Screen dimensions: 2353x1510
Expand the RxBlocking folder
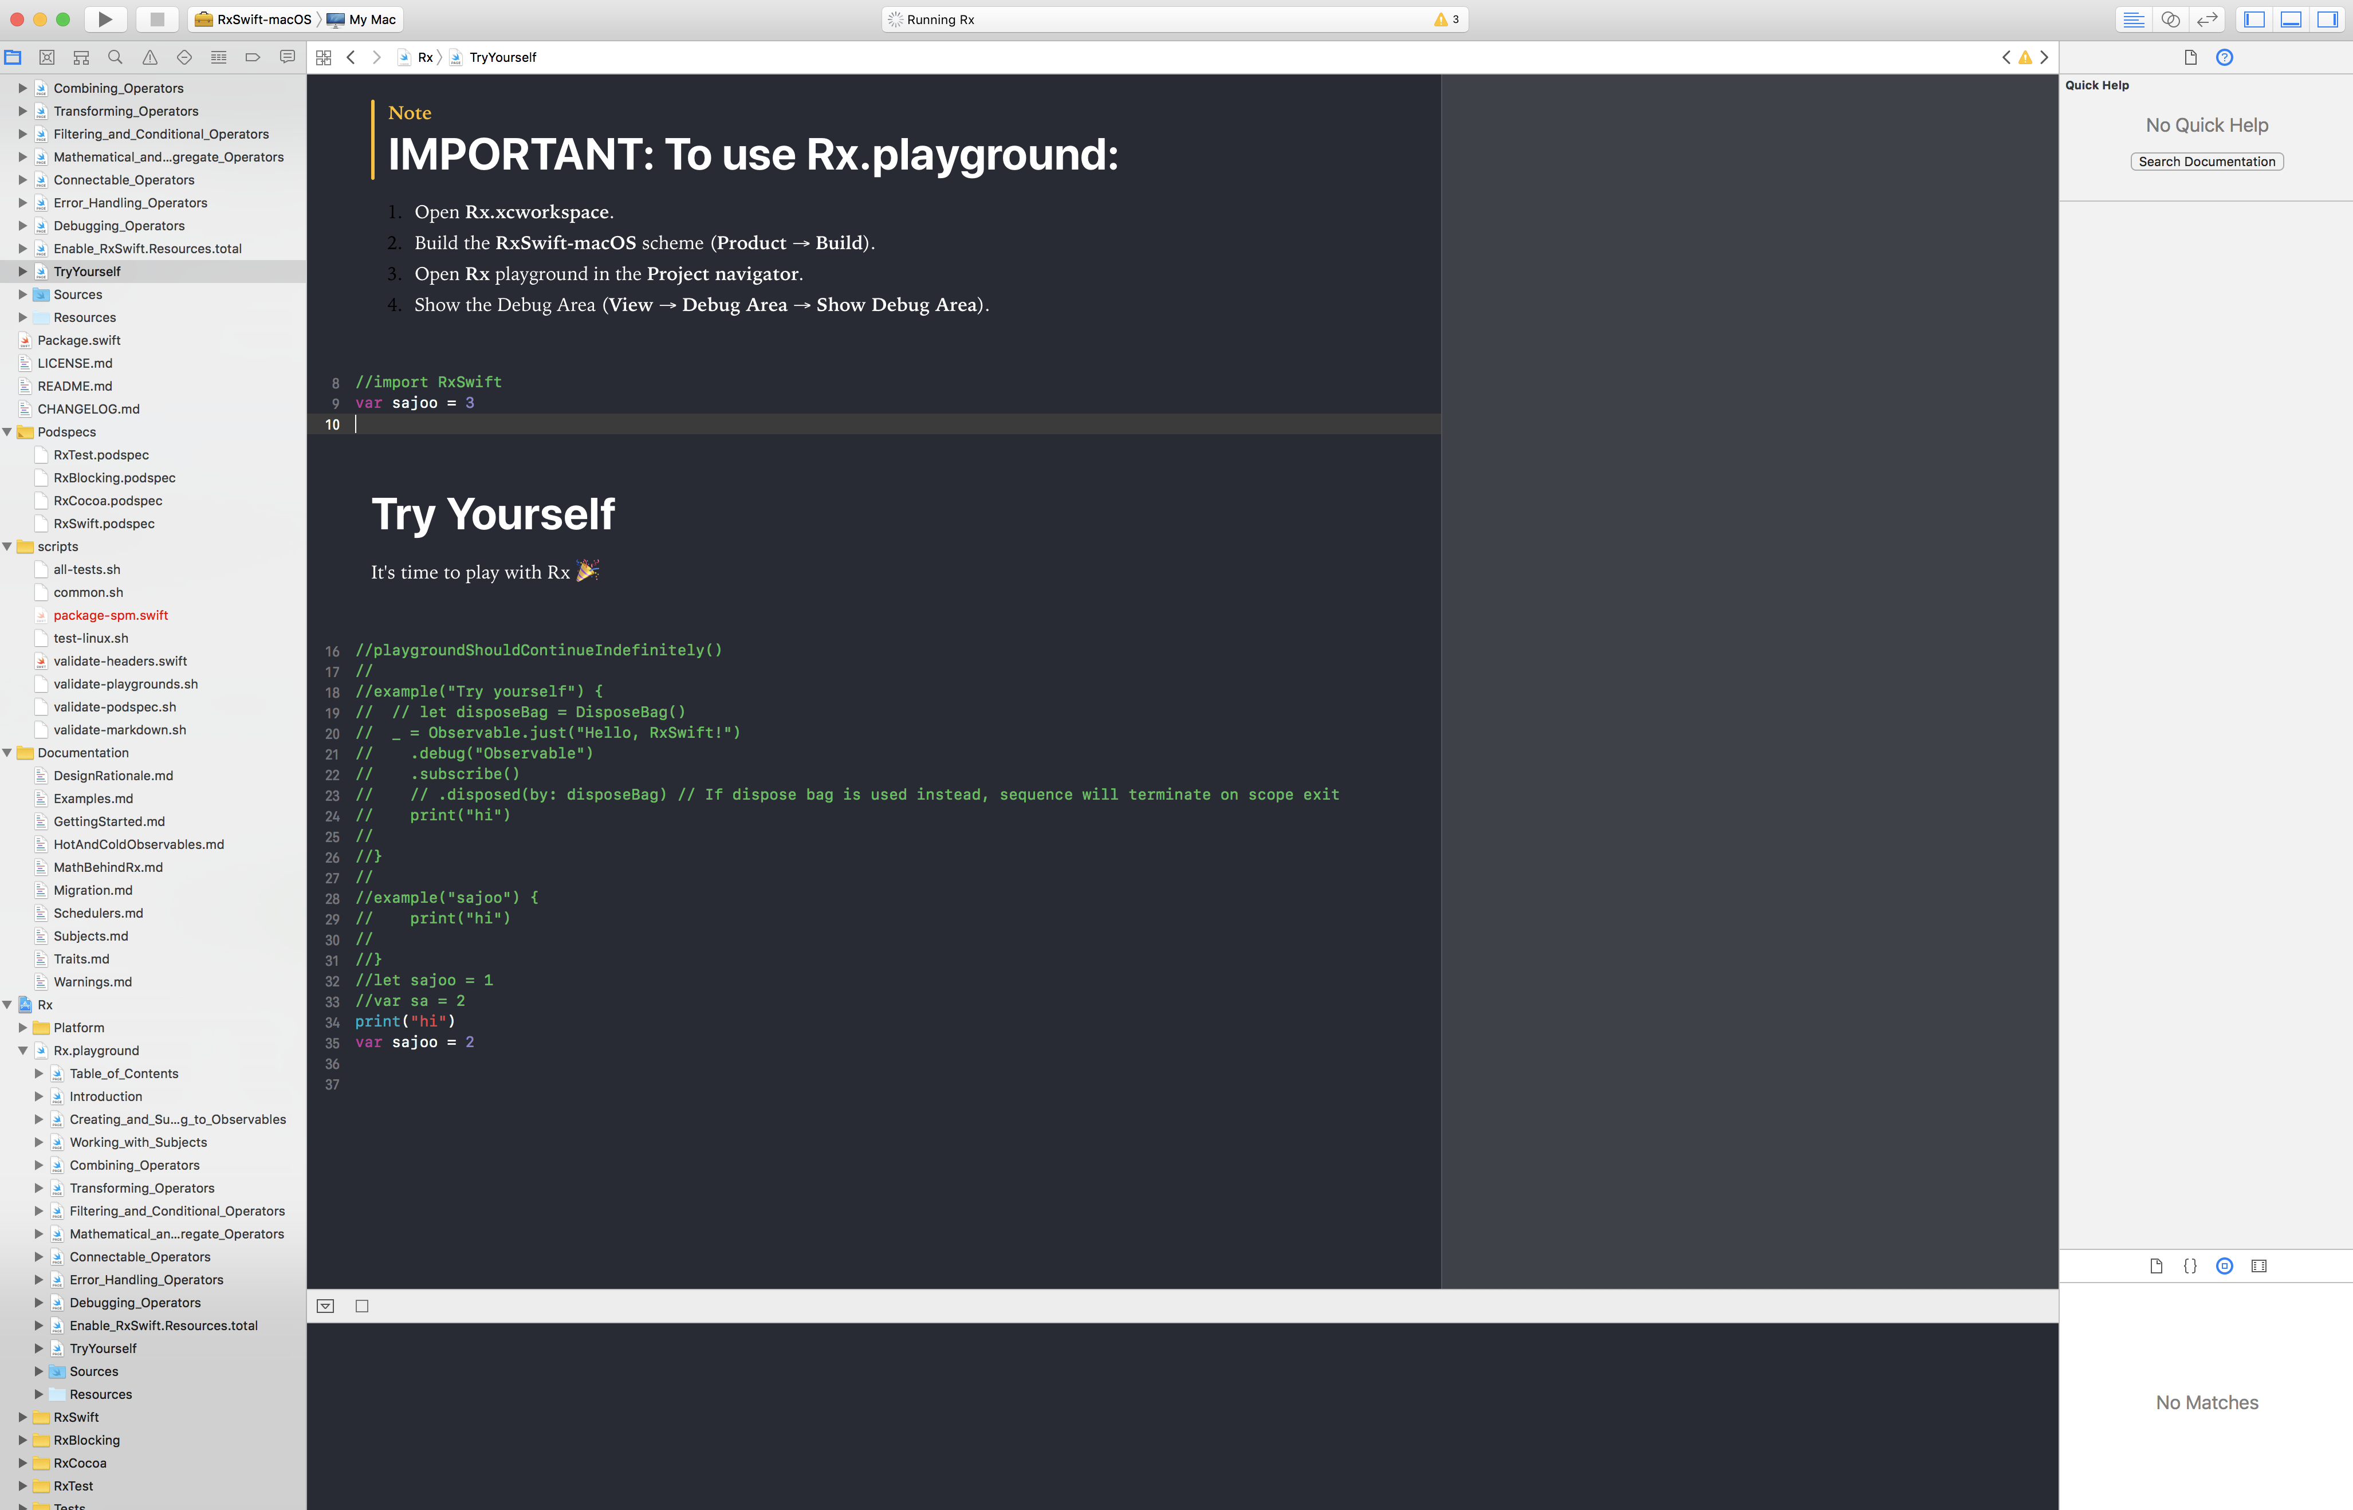(x=22, y=1440)
